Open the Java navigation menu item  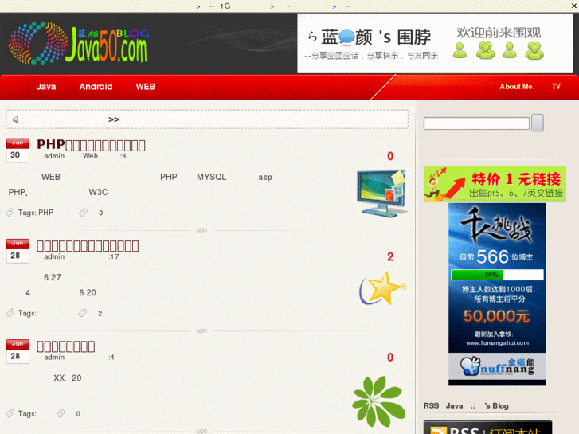tap(46, 87)
